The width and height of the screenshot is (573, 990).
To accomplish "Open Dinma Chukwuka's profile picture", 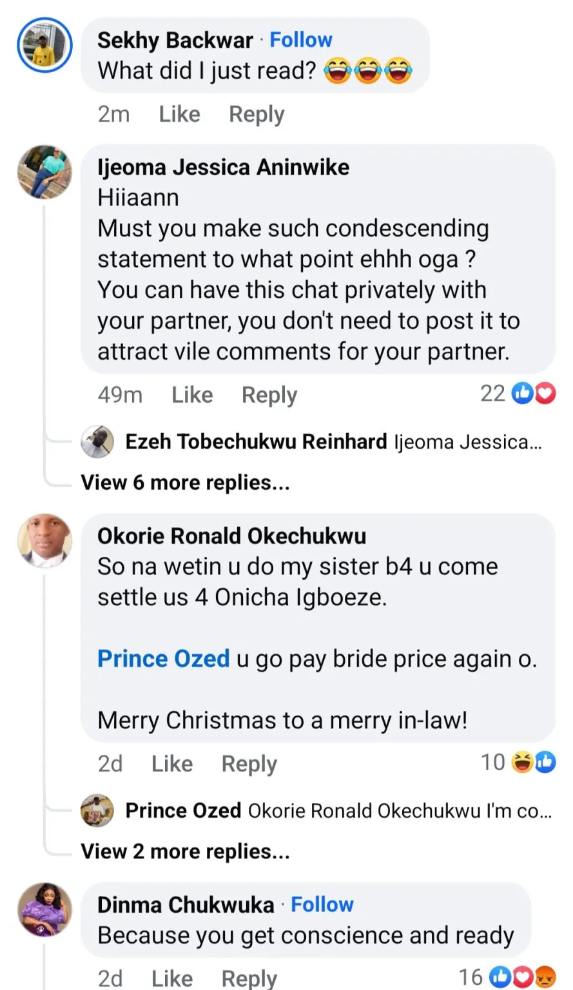I will tap(44, 909).
